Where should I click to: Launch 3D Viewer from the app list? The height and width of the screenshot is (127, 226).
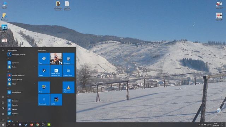click(x=22, y=63)
